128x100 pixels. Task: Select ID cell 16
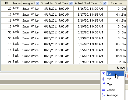click(6, 20)
